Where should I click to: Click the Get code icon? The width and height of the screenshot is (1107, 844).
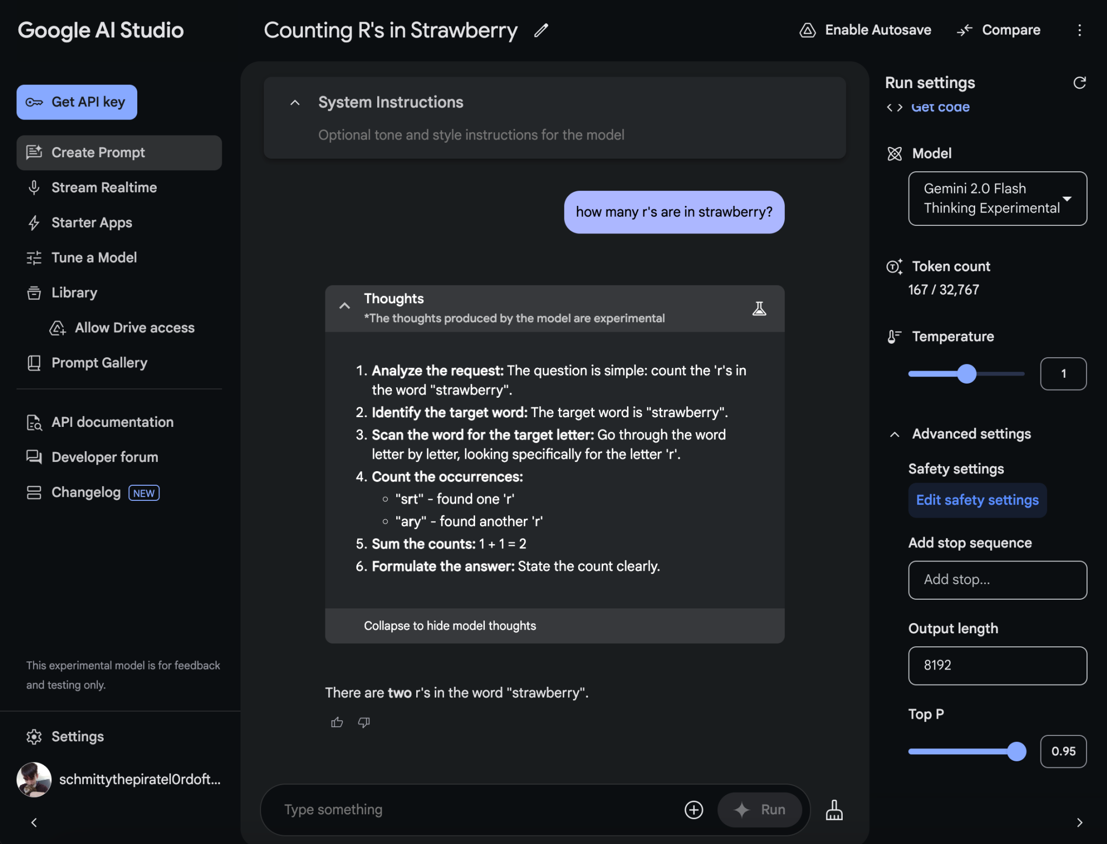[894, 106]
